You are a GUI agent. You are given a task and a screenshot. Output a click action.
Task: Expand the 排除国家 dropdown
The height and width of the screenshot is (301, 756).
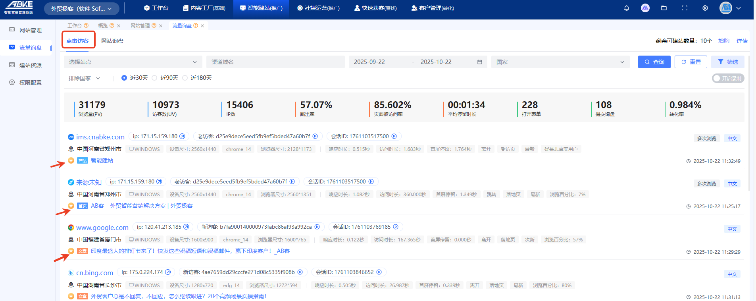[x=84, y=78]
